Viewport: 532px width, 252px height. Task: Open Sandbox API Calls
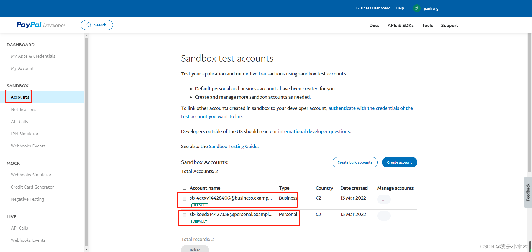pyautogui.click(x=19, y=121)
